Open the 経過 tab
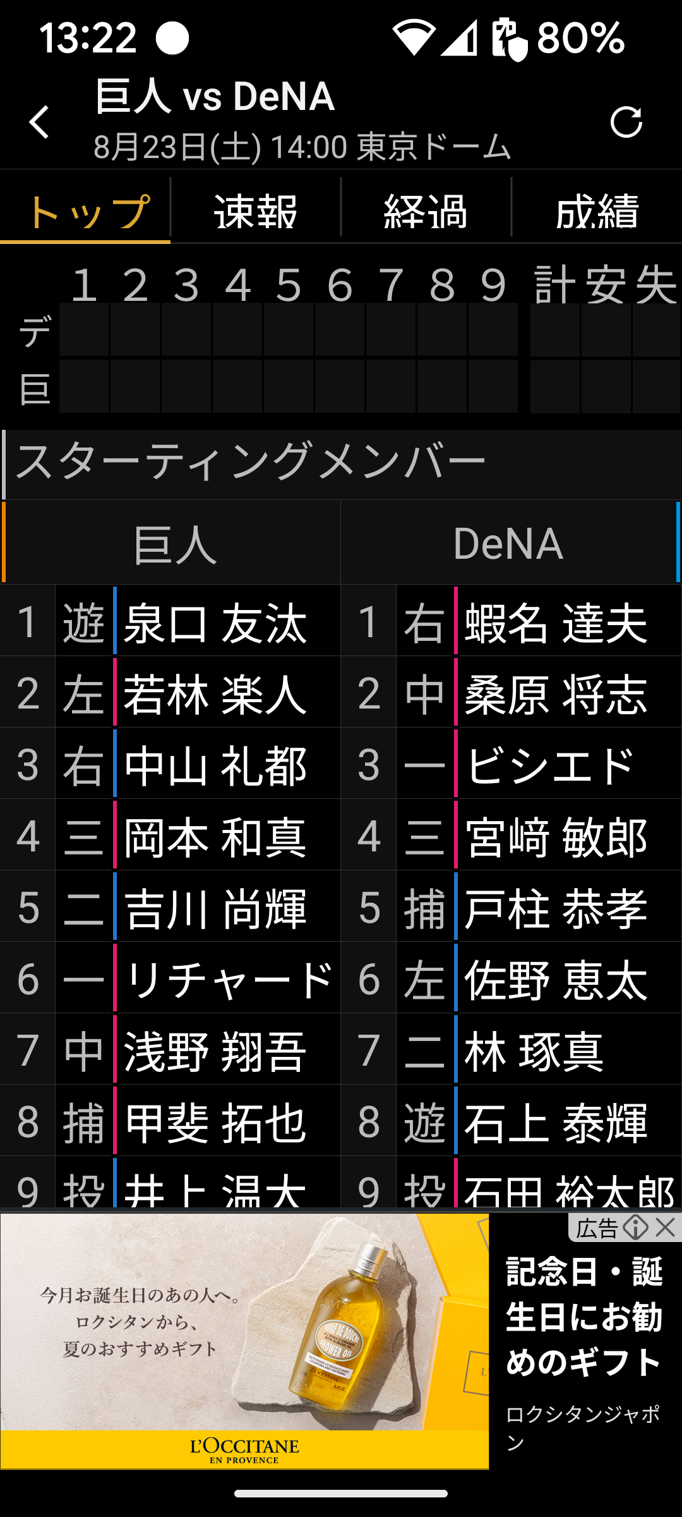Screen dimensions: 682x1517 pos(426,211)
